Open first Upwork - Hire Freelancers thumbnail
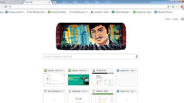Screen dimensions: 184x103 [54, 77]
